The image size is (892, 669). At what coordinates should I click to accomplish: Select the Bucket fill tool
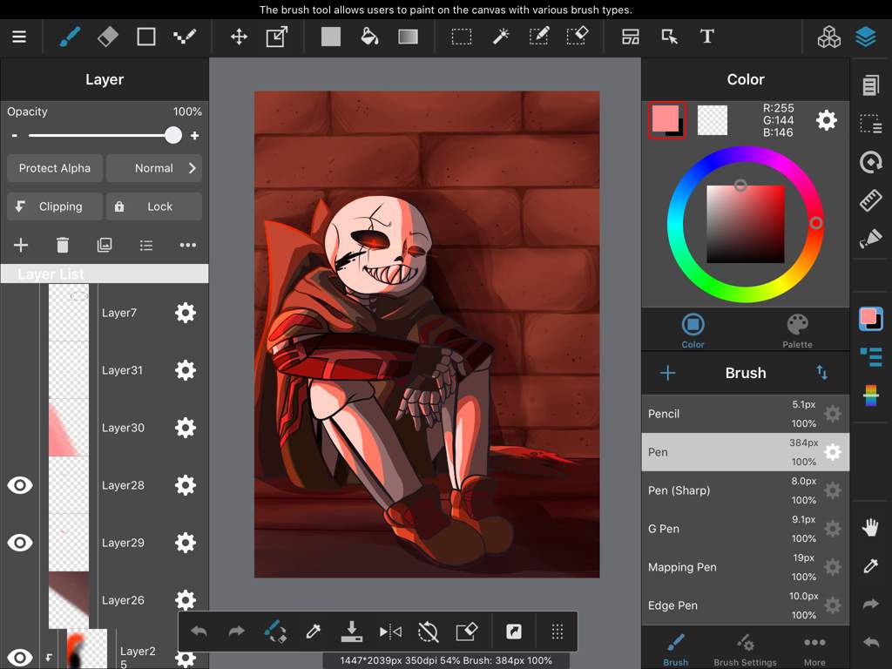[x=369, y=37]
